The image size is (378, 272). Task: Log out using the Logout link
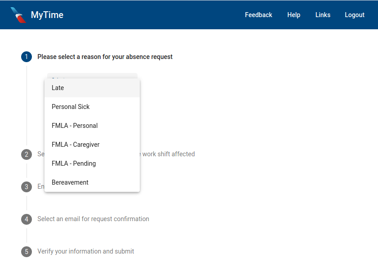354,15
